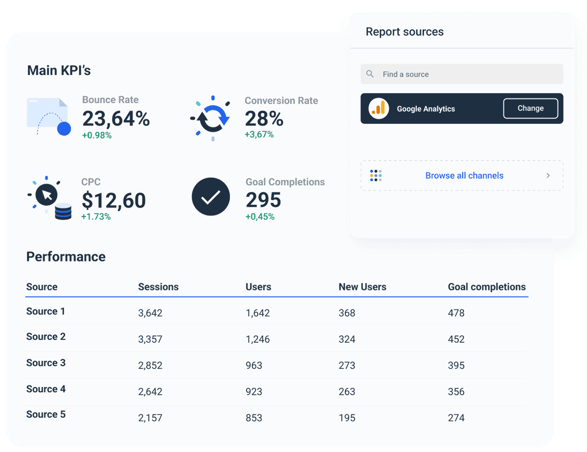Expand the Browse all channels chevron
Viewport: 587px width, 452px height.
click(548, 175)
